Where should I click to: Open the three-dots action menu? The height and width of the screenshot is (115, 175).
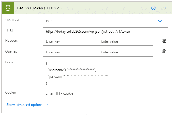coord(165,8)
